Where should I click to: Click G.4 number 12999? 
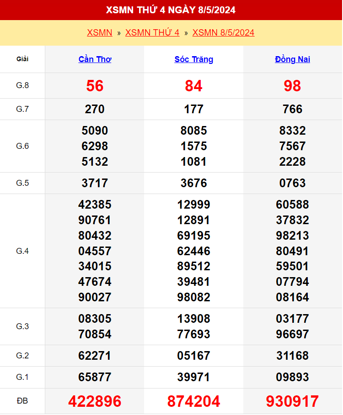click(x=194, y=205)
